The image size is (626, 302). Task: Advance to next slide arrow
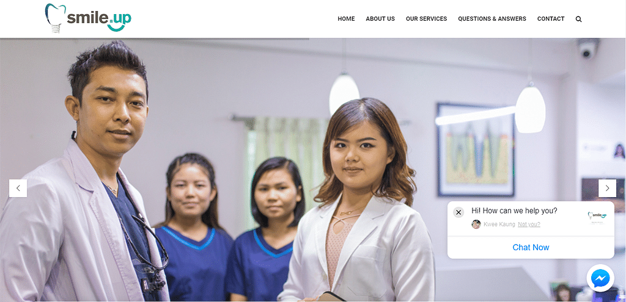click(x=607, y=188)
